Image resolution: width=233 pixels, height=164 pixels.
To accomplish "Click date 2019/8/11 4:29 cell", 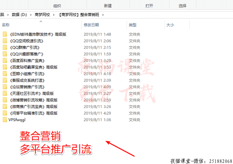I will pyautogui.click(x=97, y=113).
